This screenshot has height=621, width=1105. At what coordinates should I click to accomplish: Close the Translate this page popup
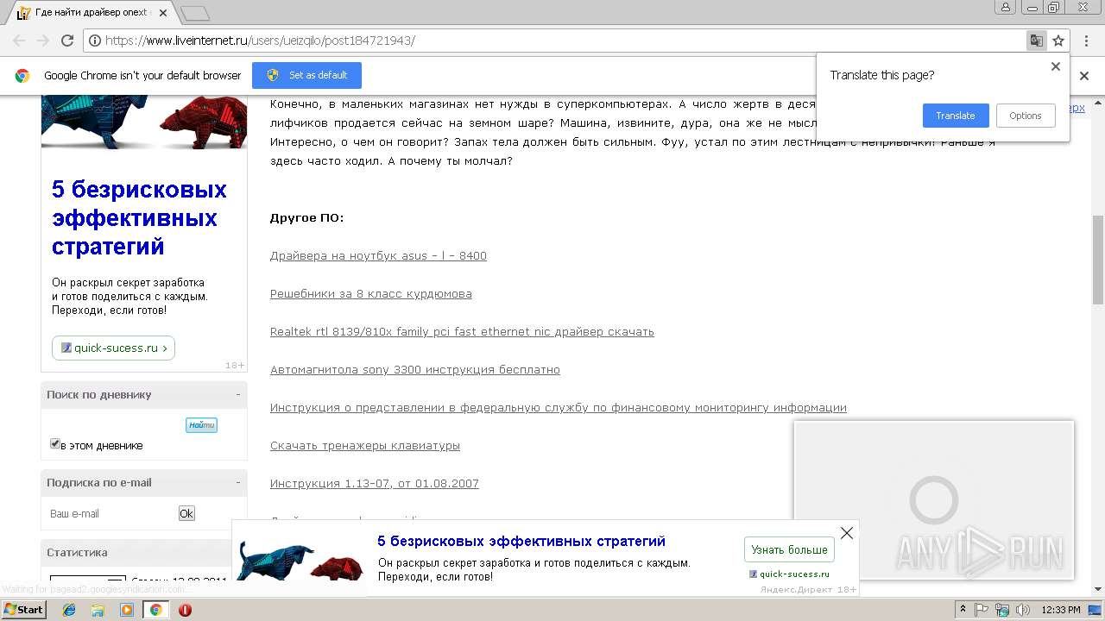(1055, 66)
